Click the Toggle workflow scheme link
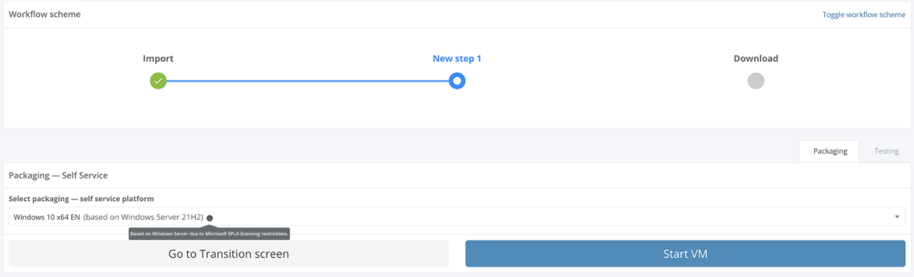The image size is (914, 277). 863,14
